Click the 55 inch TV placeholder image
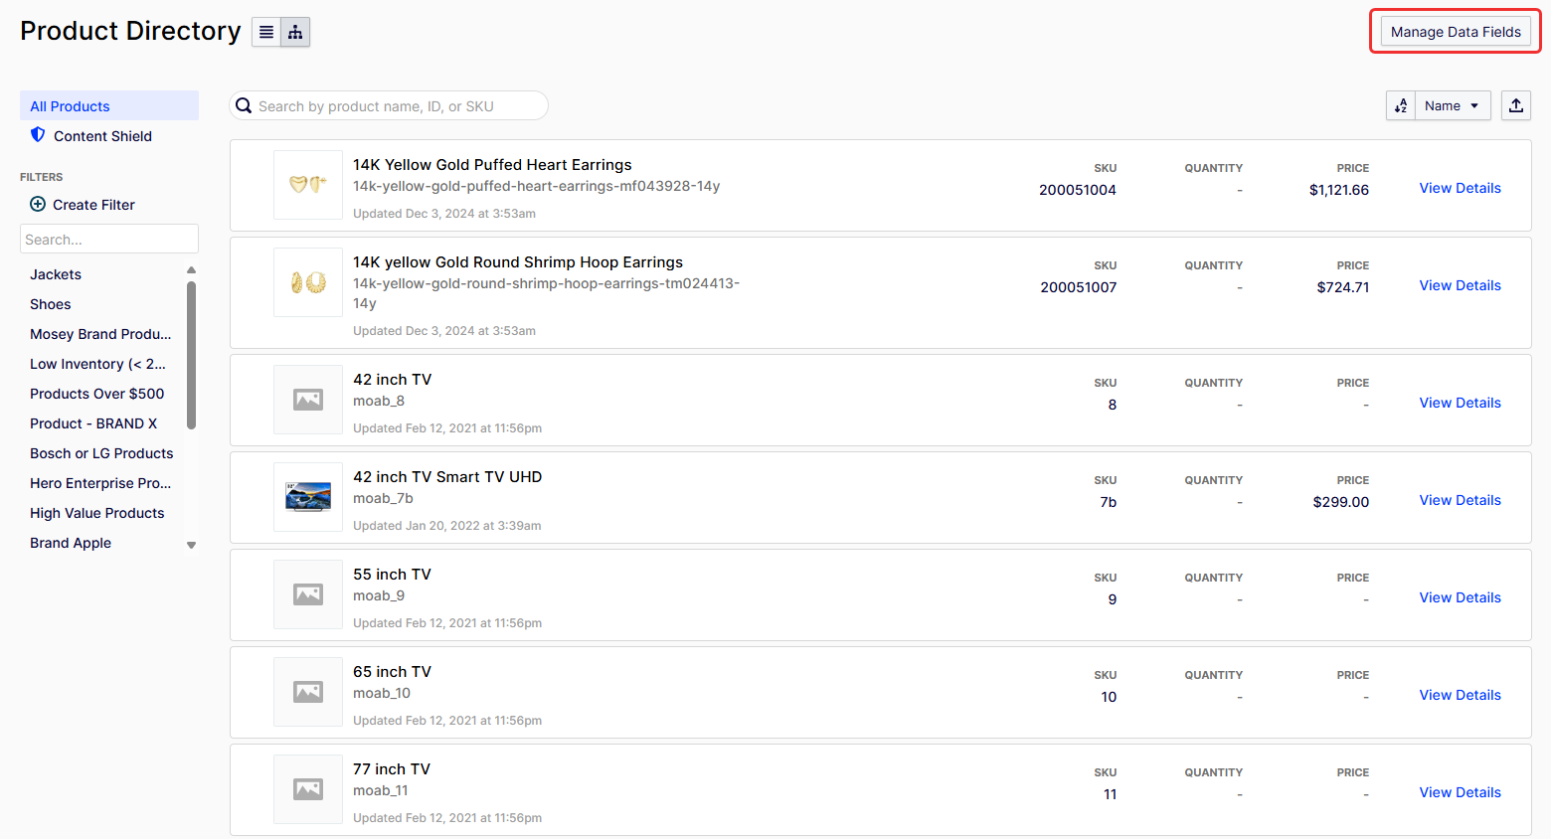The height and width of the screenshot is (839, 1551). coord(308,594)
